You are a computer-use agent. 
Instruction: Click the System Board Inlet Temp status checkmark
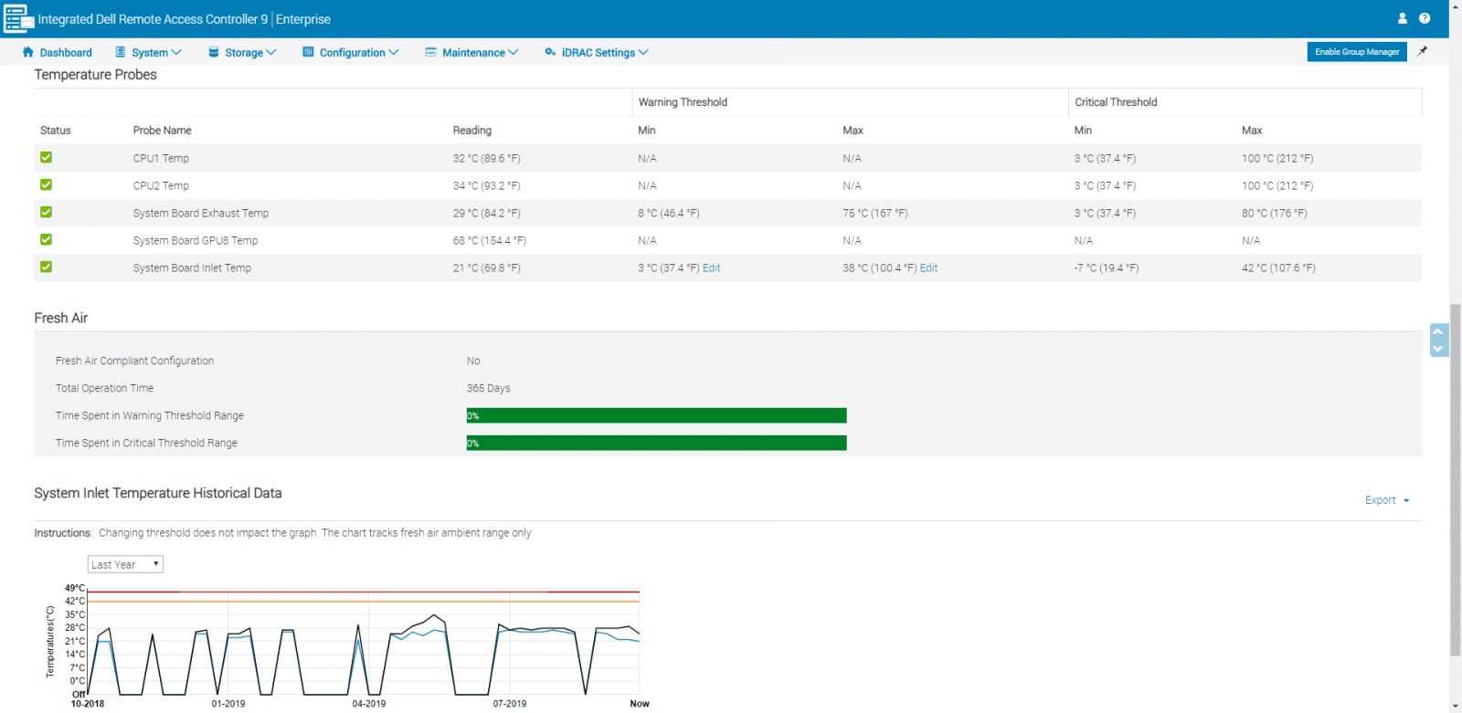coord(46,267)
